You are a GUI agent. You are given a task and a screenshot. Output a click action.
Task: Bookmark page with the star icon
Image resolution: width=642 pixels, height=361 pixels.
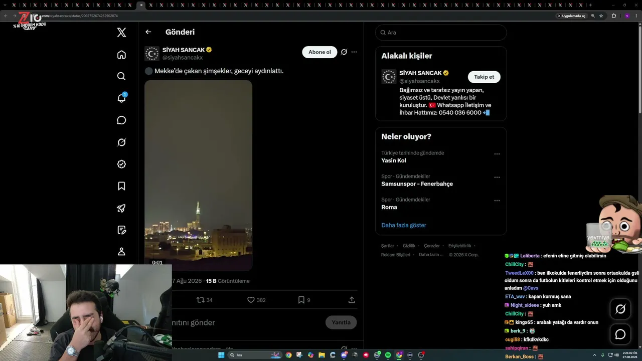coord(601,16)
